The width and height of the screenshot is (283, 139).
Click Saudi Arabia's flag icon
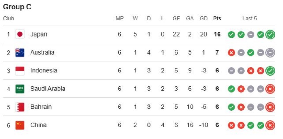pos(20,89)
